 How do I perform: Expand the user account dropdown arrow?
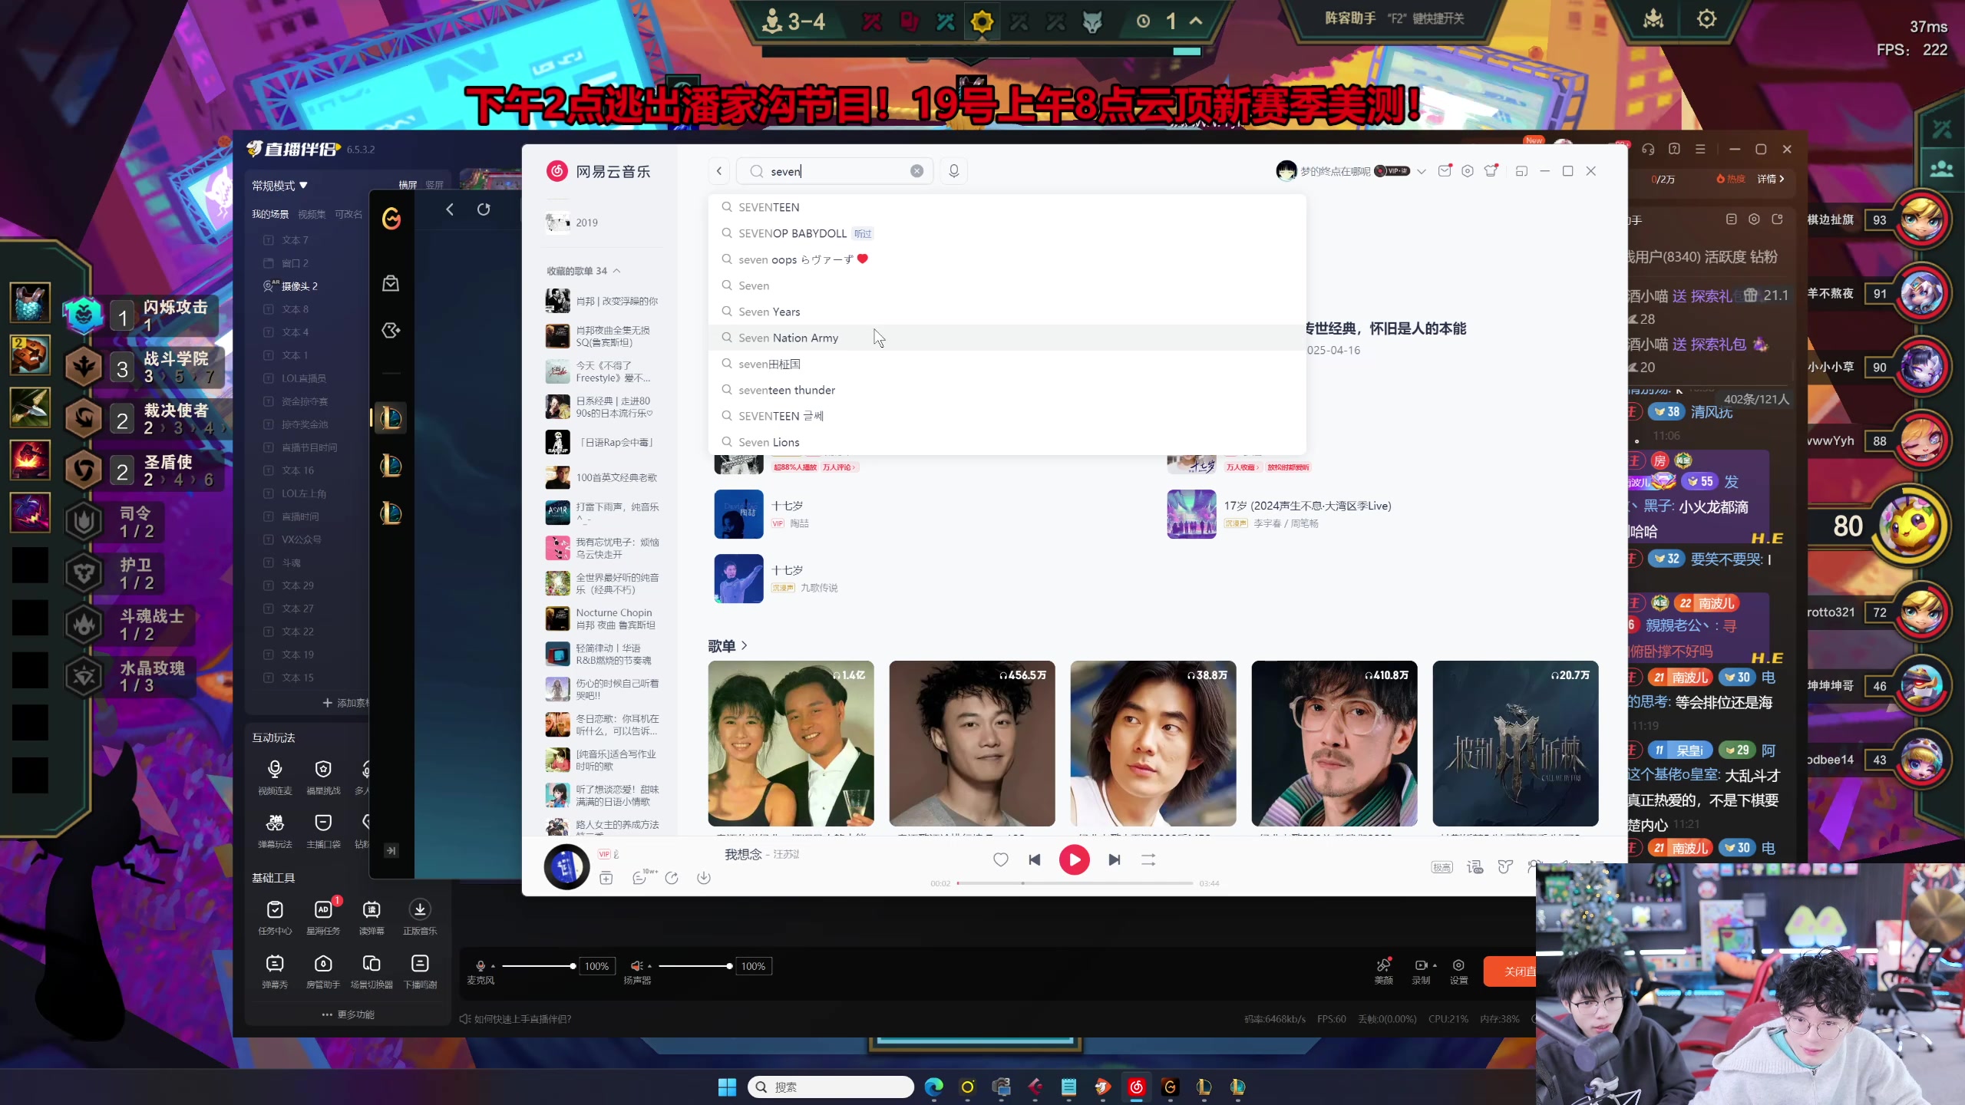point(1421,171)
